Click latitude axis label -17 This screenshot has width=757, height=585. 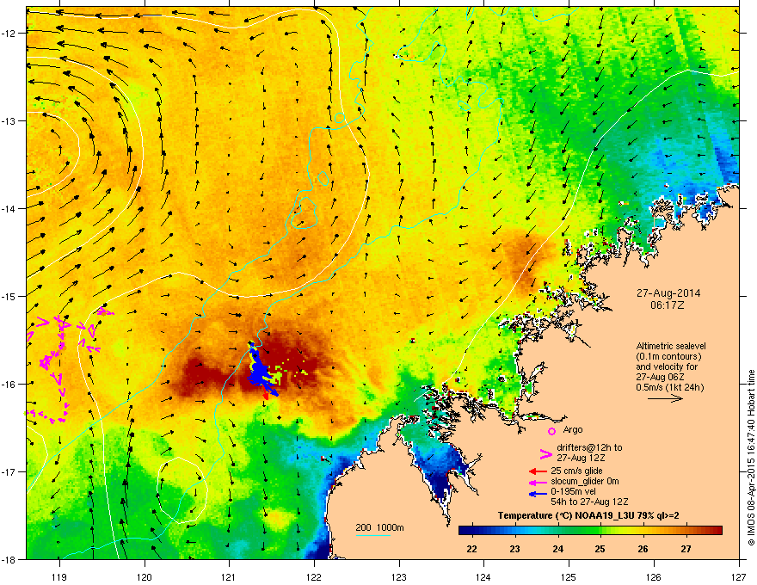coord(9,471)
